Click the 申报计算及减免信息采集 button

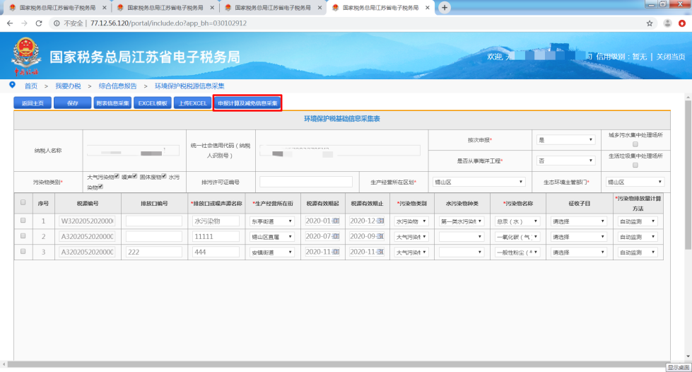[x=247, y=103]
